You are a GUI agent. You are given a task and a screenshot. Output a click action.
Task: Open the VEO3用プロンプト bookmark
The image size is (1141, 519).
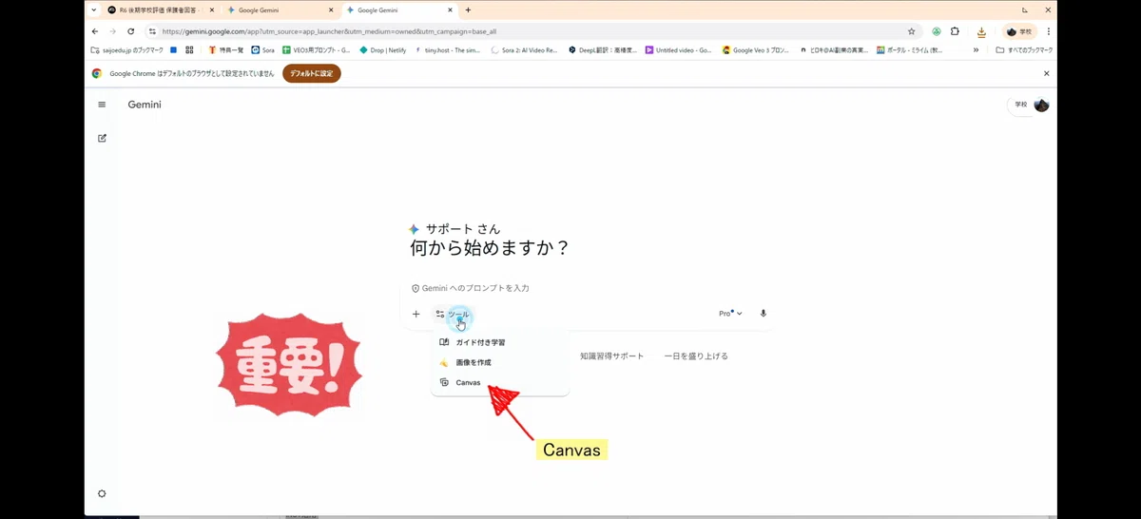(x=317, y=50)
